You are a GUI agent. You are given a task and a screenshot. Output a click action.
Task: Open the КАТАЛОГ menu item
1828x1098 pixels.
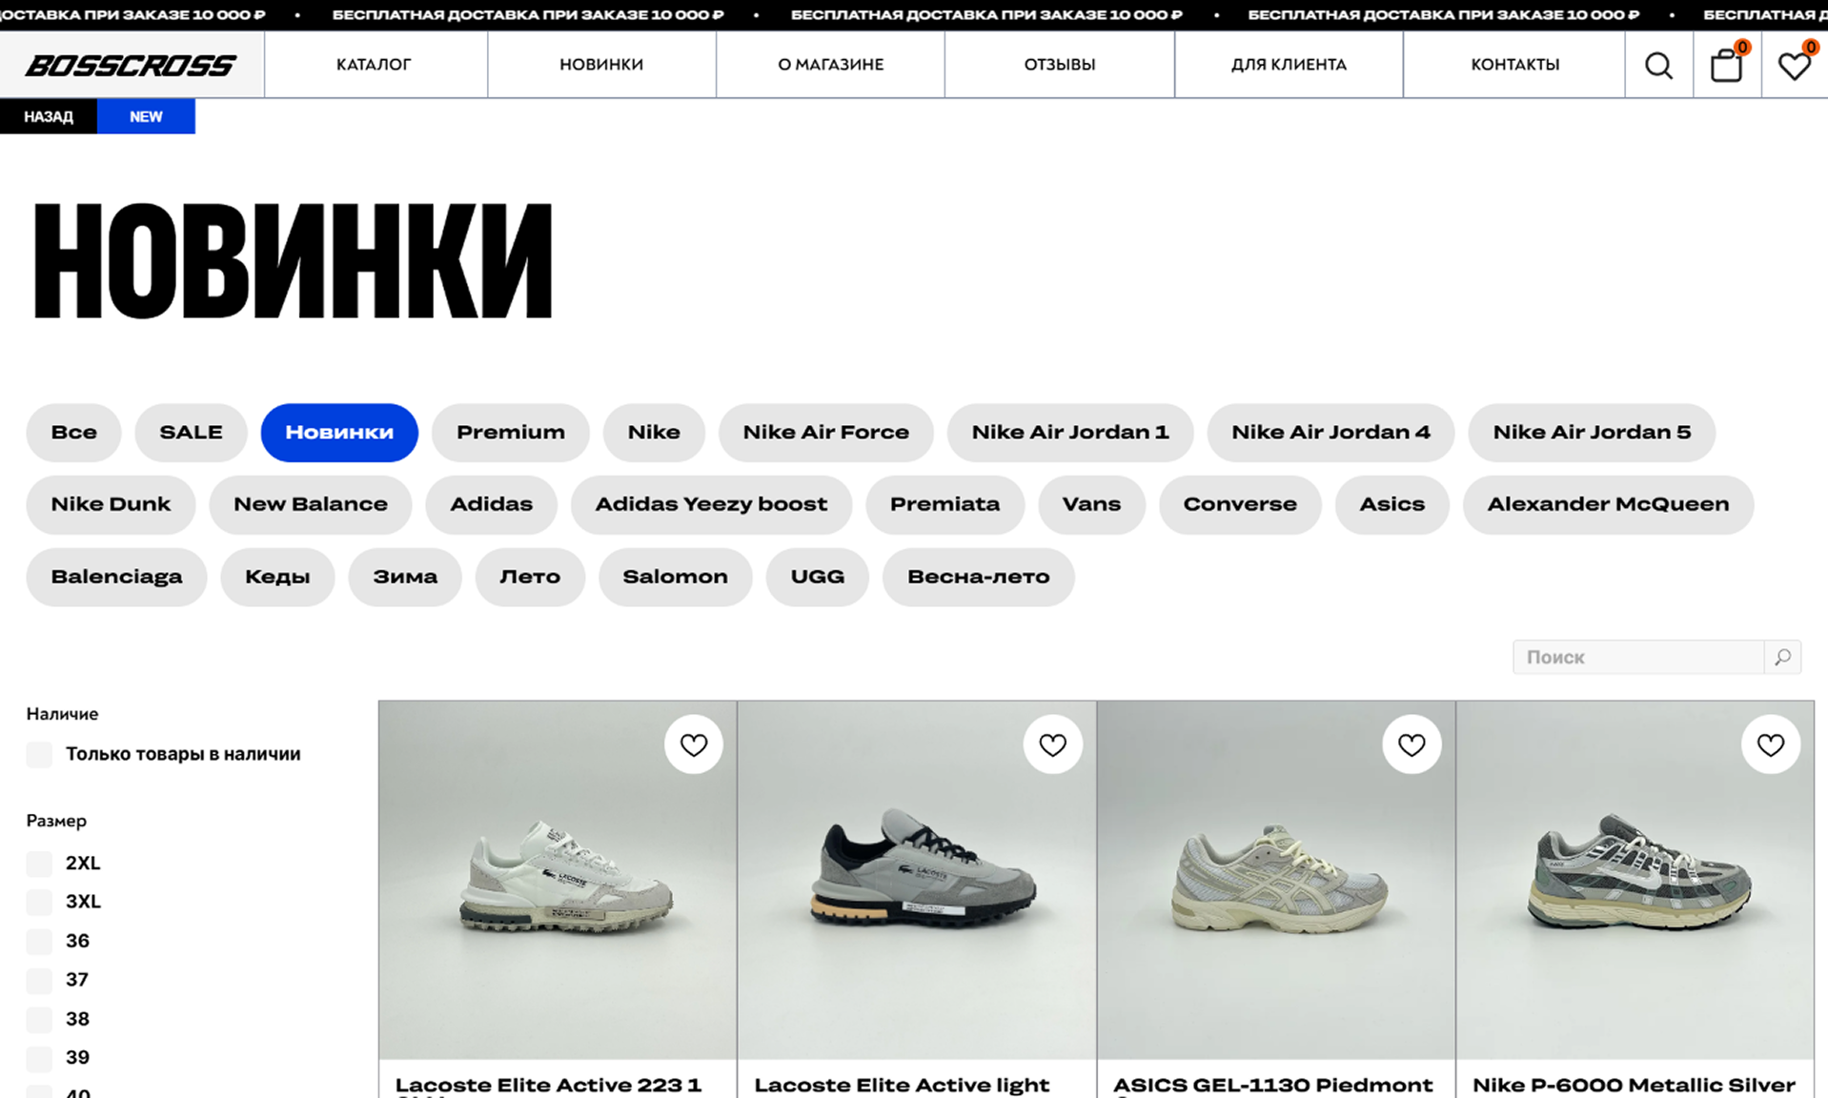pos(374,65)
